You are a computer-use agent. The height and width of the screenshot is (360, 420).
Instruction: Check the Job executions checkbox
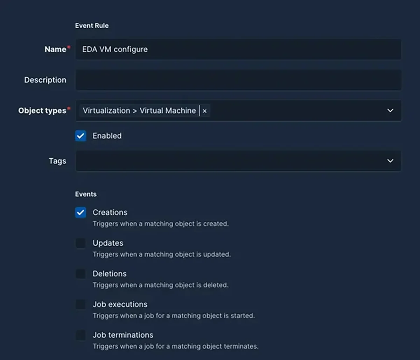tap(81, 304)
